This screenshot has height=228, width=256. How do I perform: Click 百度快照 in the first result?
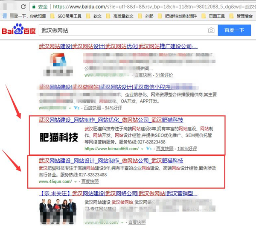tap(143, 75)
